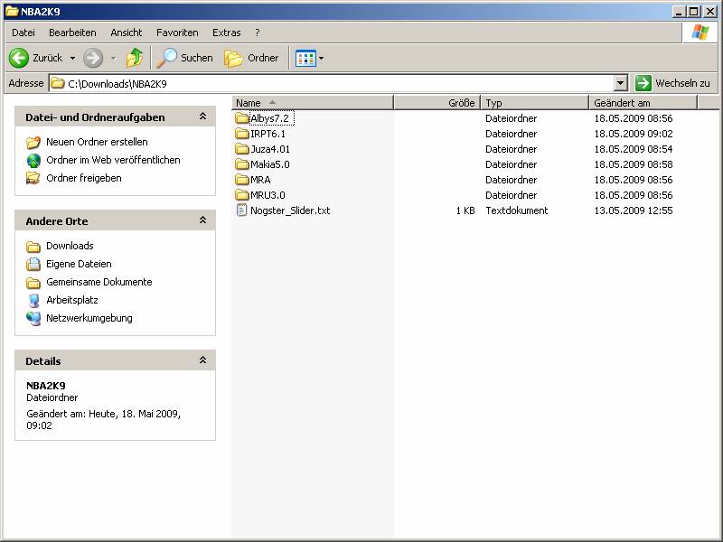Open the Bearbeiten menu
Image resolution: width=723 pixels, height=542 pixels.
tap(72, 33)
